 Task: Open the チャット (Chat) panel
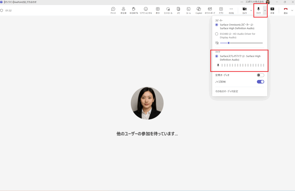tap(113, 10)
